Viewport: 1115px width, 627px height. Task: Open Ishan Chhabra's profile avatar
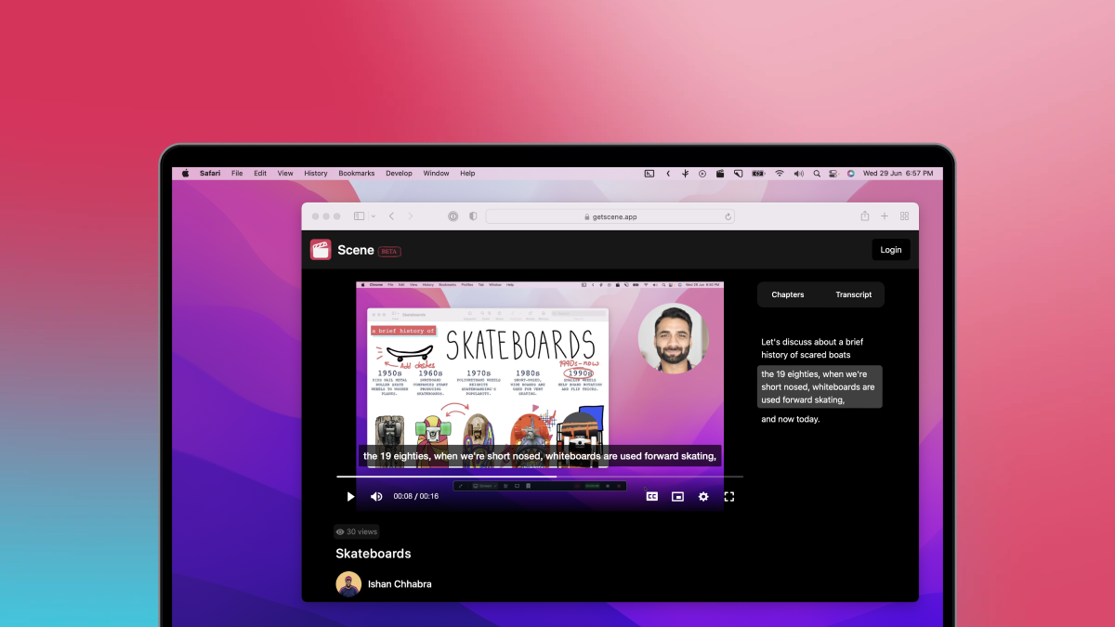(348, 583)
